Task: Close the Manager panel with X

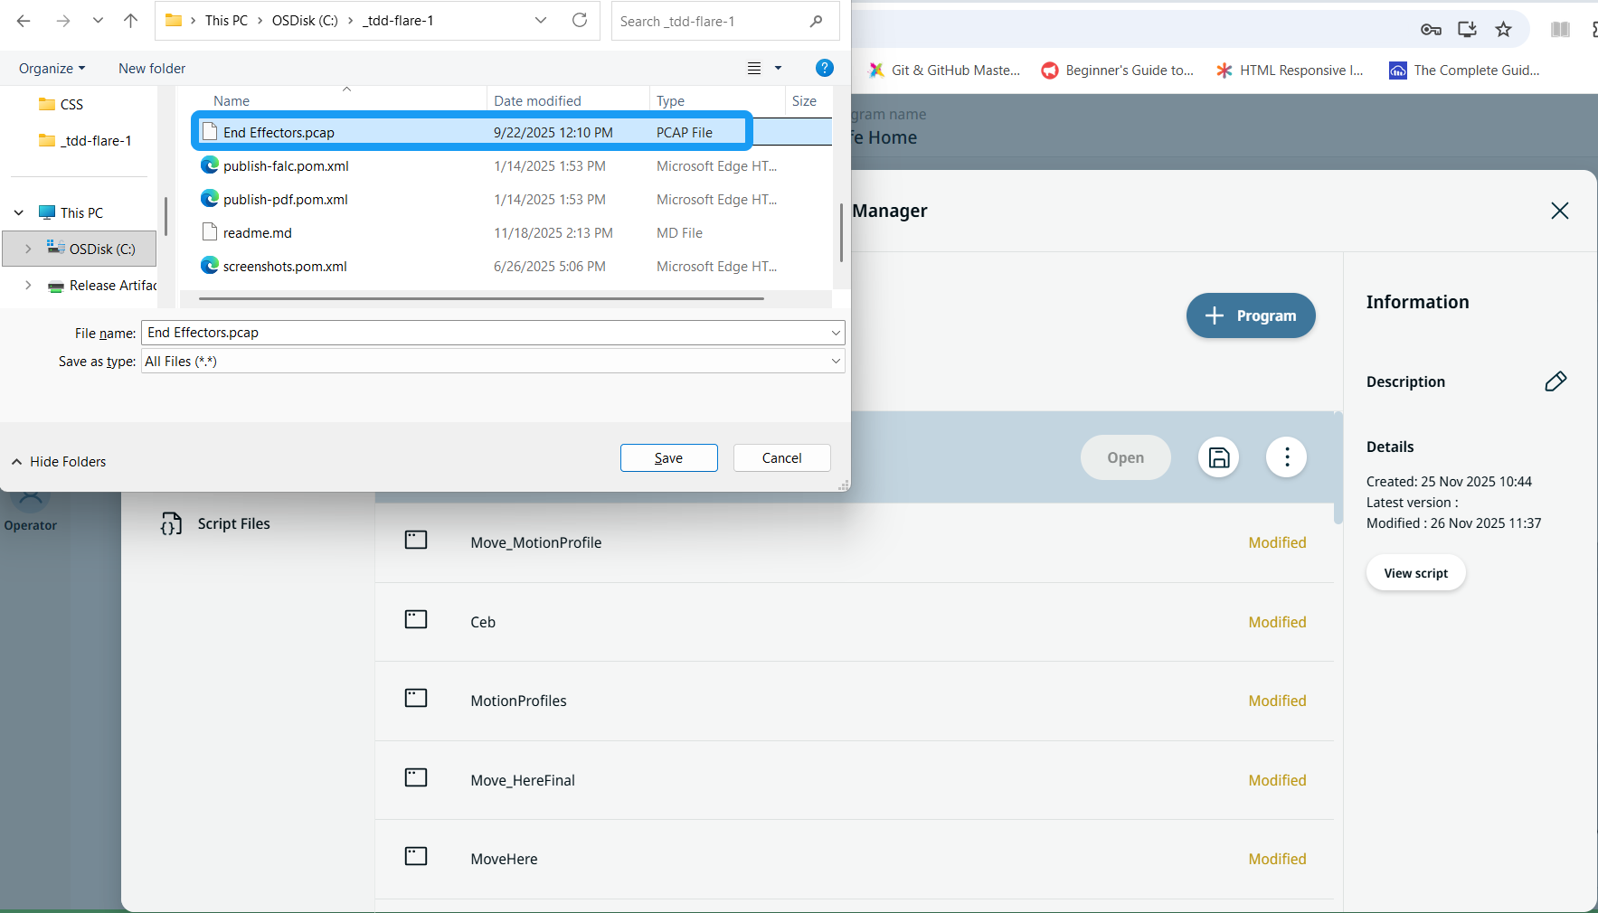Action: tap(1559, 211)
